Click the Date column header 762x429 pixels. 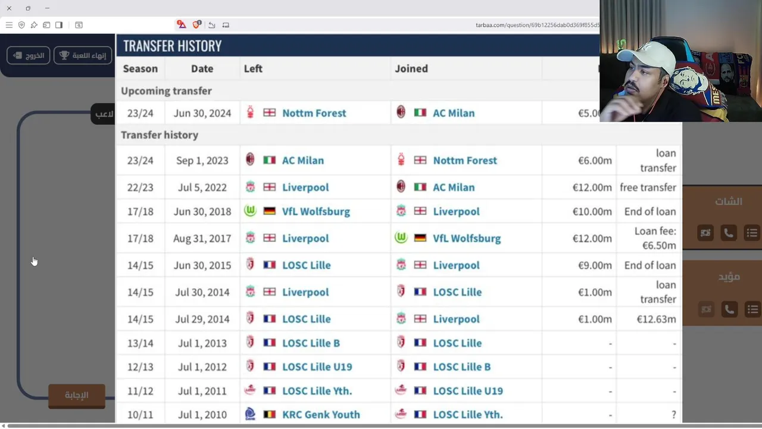(202, 69)
